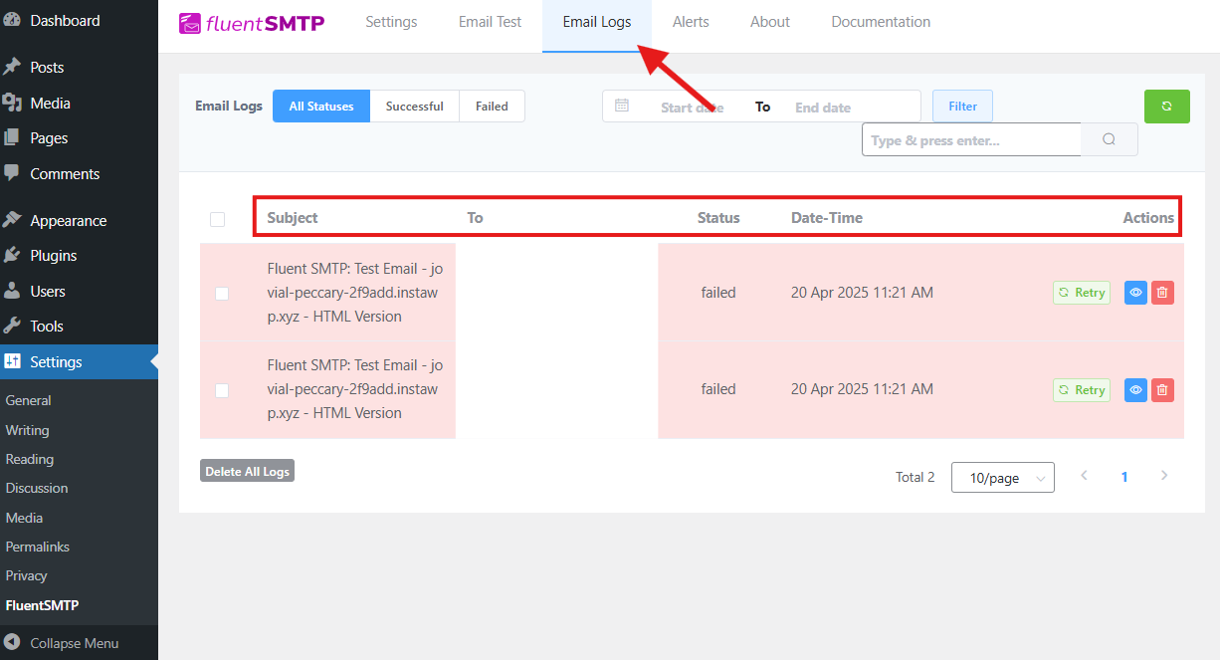
Task: Click the FluentSMTP logo
Action: pos(252,22)
